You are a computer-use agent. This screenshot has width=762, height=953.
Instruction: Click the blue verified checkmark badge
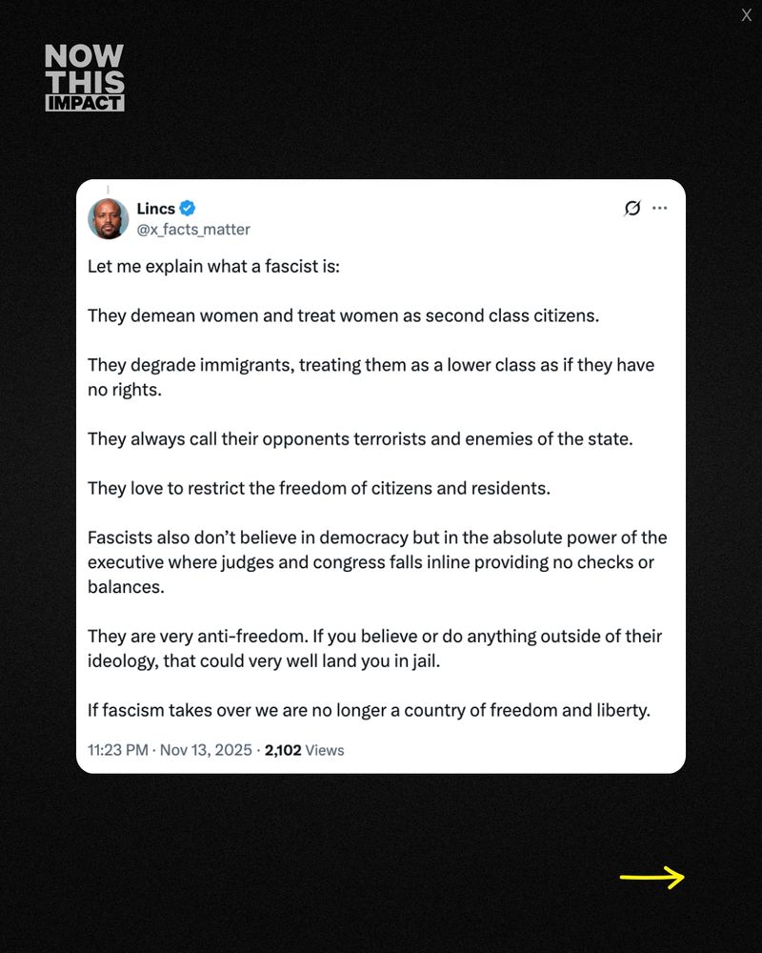(189, 209)
